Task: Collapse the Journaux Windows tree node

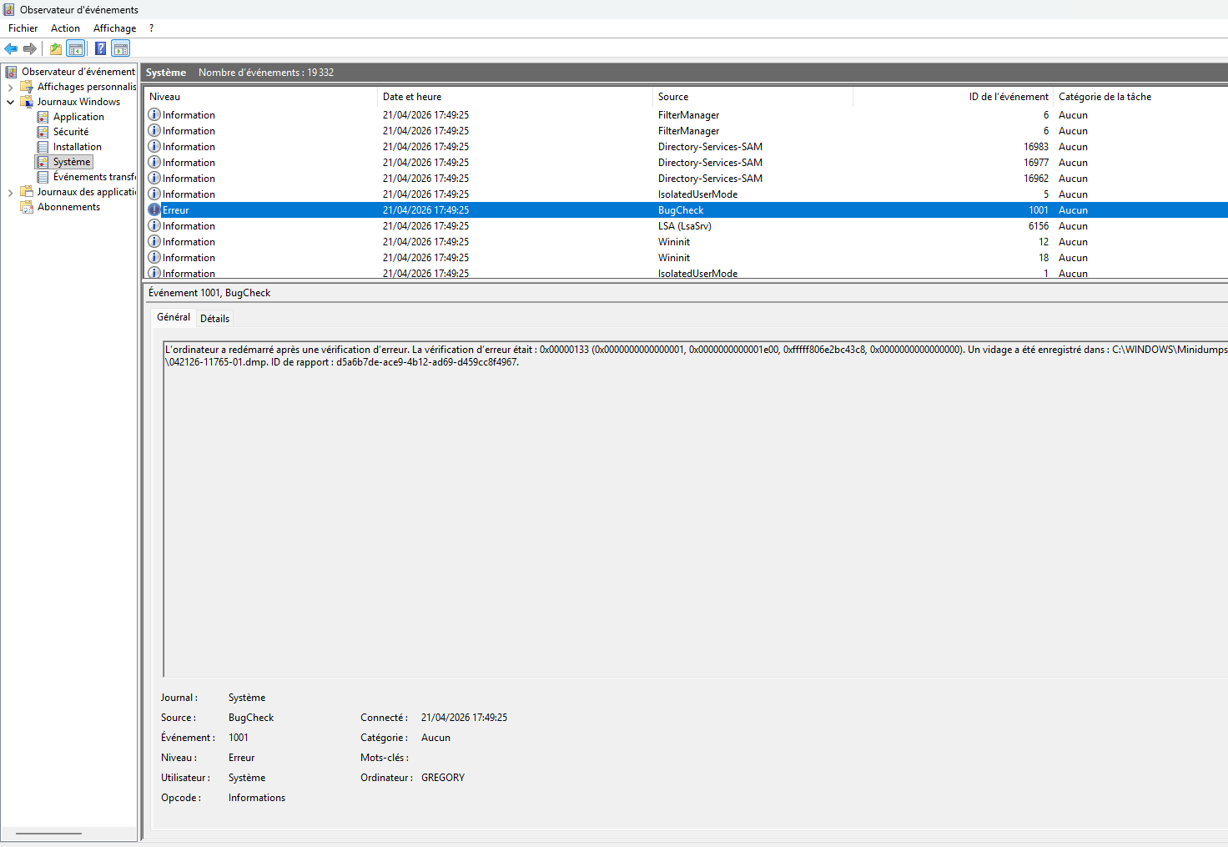Action: pyautogui.click(x=10, y=102)
